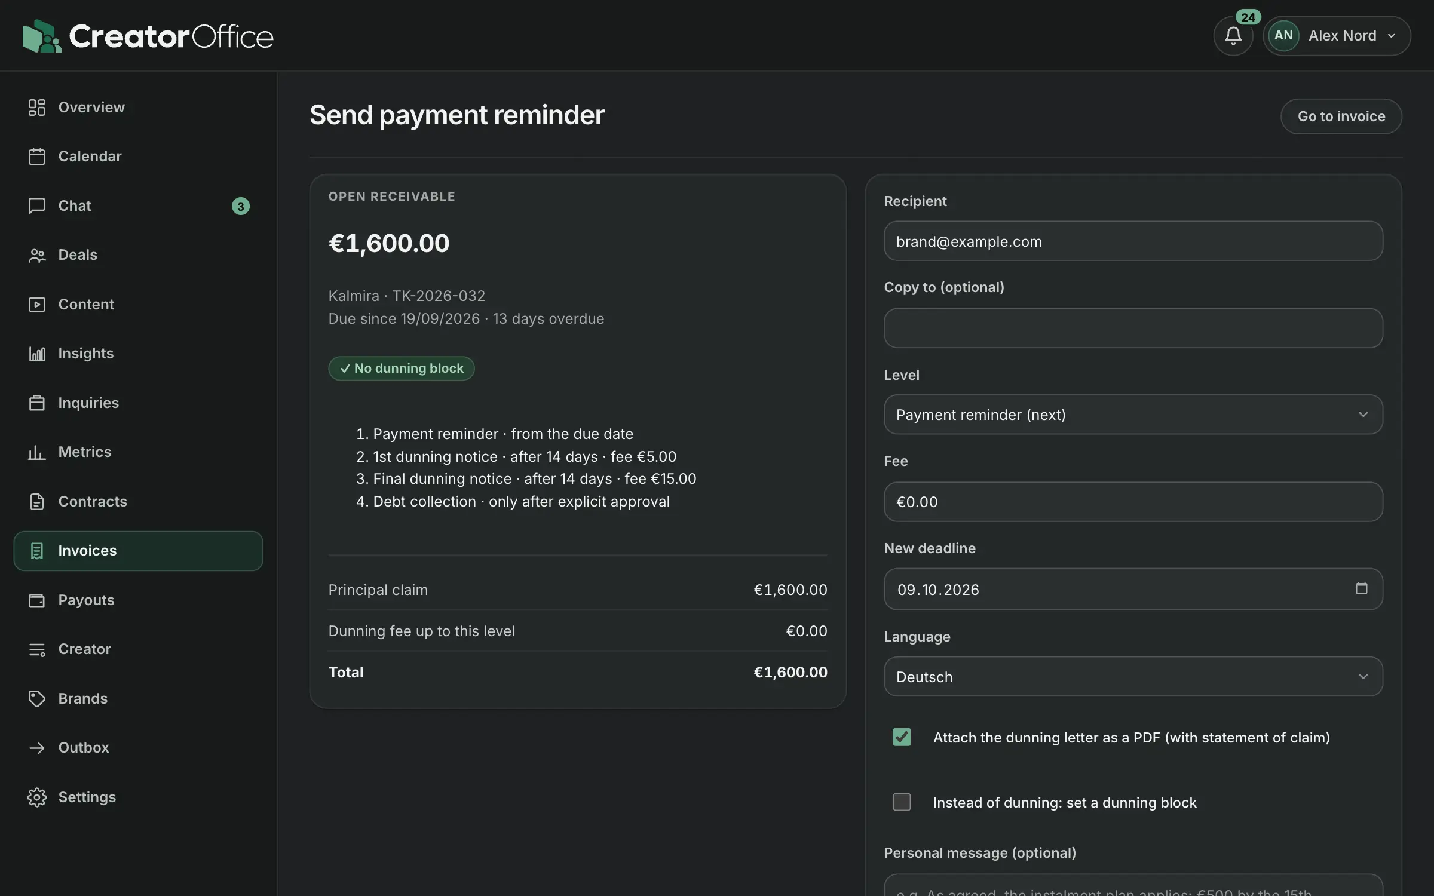Click the Creator list icon
The image size is (1434, 896).
37,649
